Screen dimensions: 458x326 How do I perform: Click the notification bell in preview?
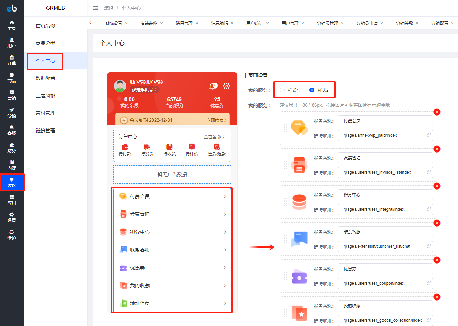pyautogui.click(x=213, y=86)
